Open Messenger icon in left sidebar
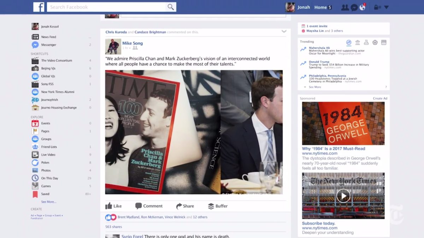Screen dimensions: 424x238 35,45
